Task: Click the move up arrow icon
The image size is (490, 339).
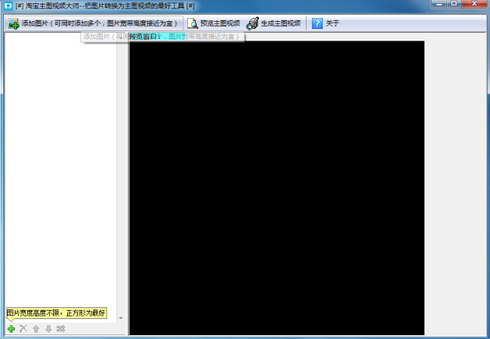Action: coord(36,329)
